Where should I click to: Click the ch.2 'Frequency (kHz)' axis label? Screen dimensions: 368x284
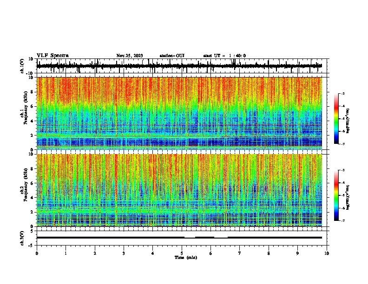coord(26,185)
